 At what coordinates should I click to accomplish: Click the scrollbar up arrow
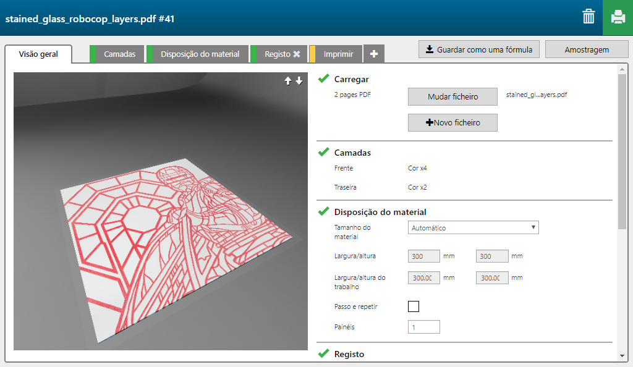[x=622, y=69]
